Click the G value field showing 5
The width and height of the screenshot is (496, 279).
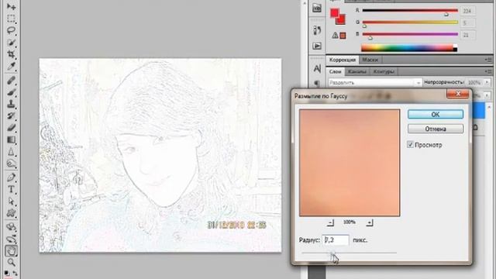click(x=468, y=22)
